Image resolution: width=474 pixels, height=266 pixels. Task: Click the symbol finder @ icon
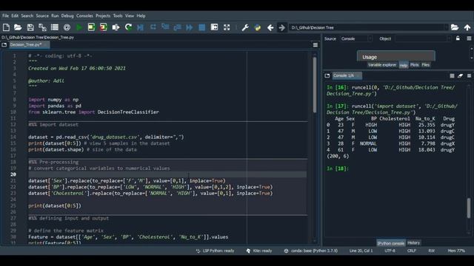67,27
